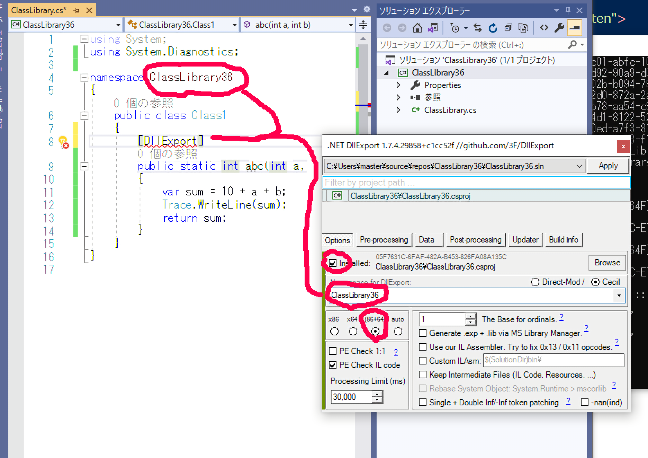The image size is (648, 458).
Task: Open Properties via the wrench icon
Action: click(x=559, y=28)
